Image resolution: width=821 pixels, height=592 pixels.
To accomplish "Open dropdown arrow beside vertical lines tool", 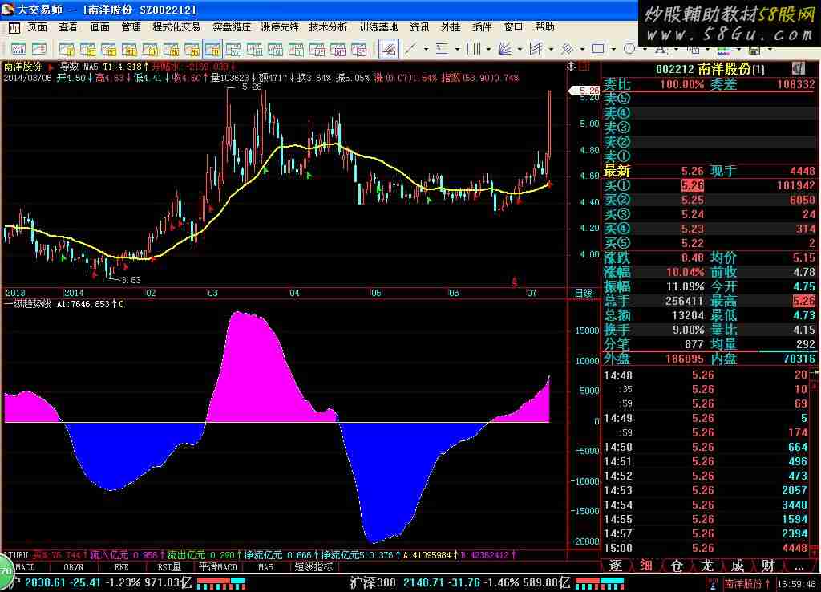I will click(488, 50).
